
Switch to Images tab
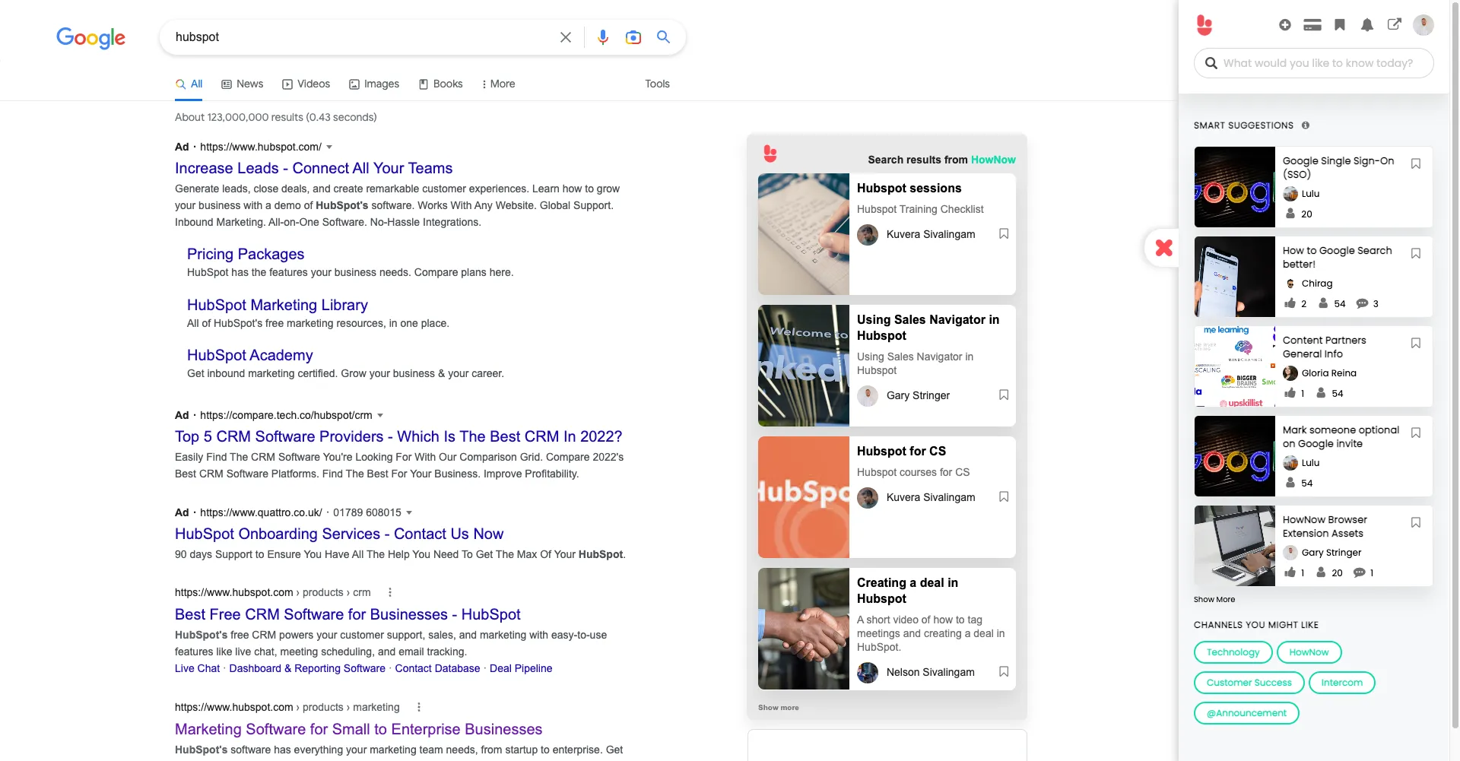pyautogui.click(x=374, y=84)
